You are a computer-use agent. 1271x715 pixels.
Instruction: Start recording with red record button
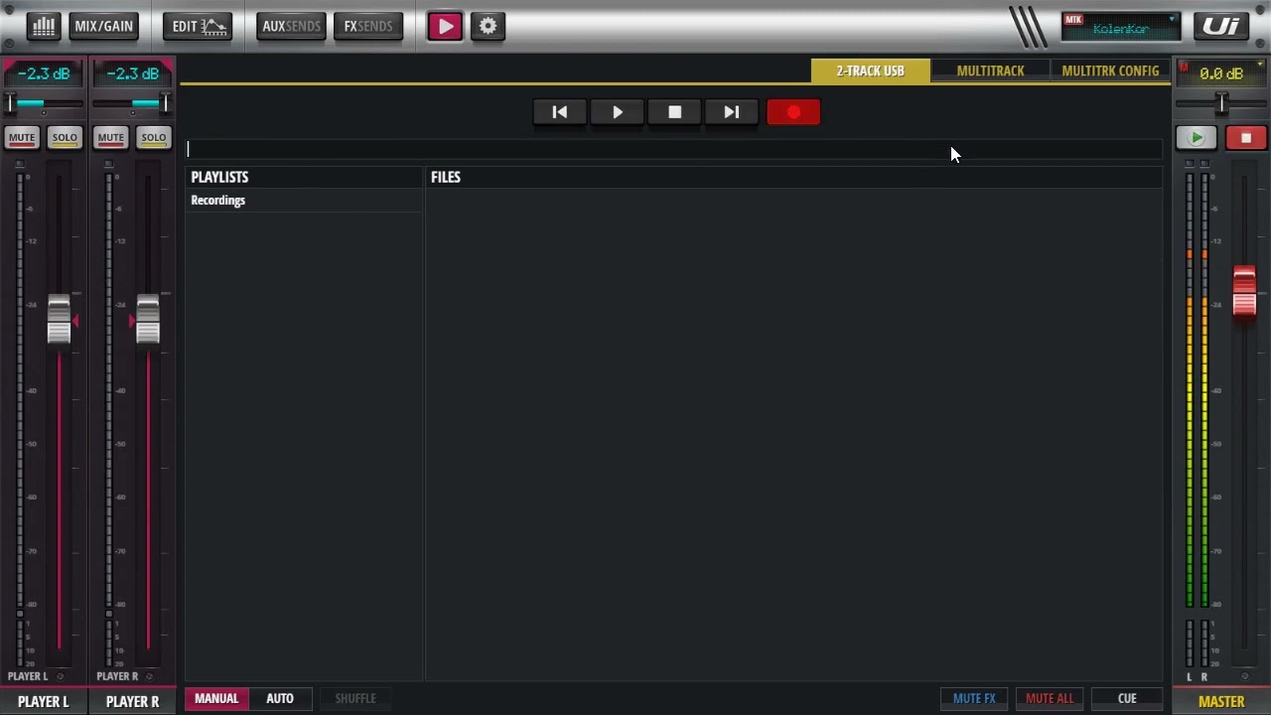(x=793, y=112)
